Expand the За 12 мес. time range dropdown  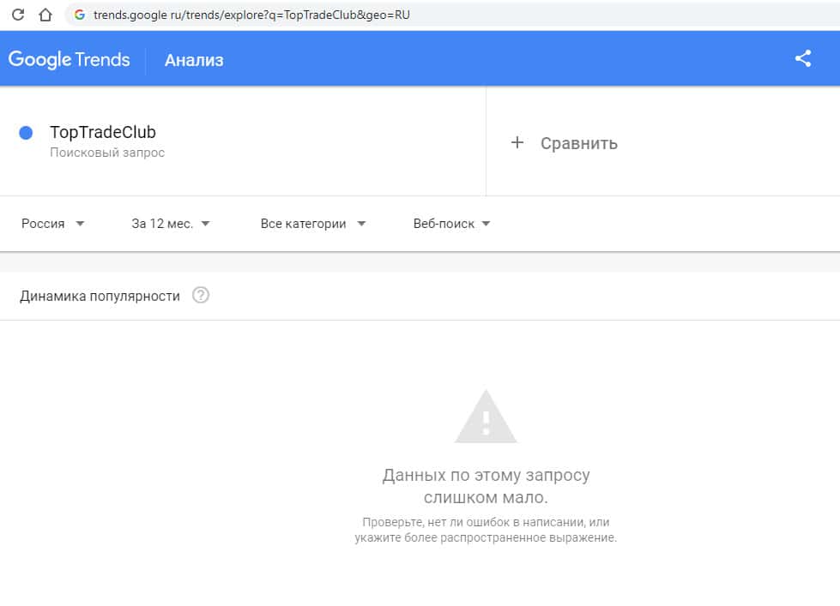point(171,224)
